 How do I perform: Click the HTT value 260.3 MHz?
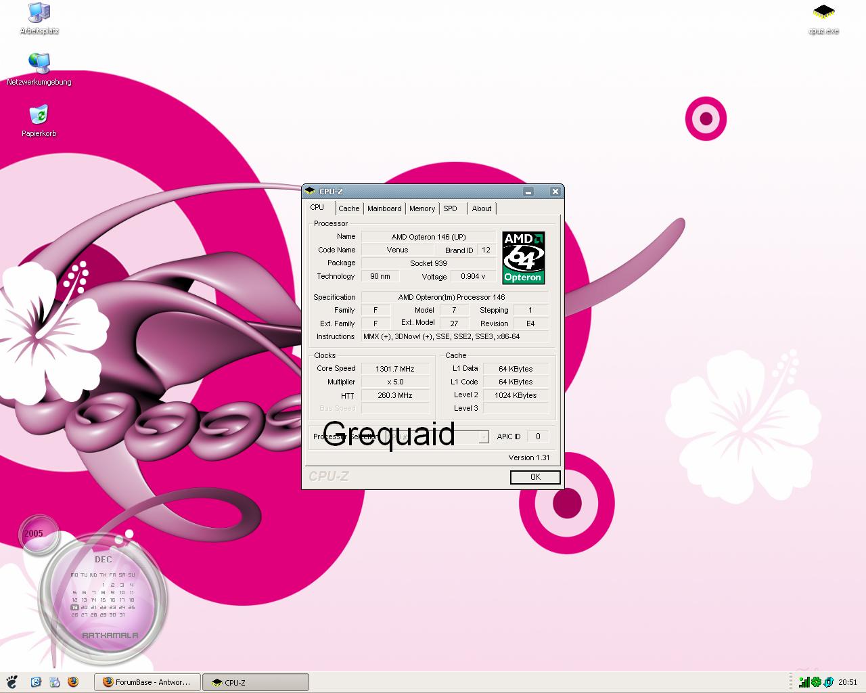[395, 395]
